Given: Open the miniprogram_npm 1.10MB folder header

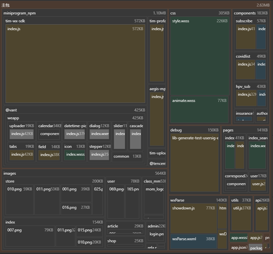Looking at the screenshot, I should (x=85, y=13).
